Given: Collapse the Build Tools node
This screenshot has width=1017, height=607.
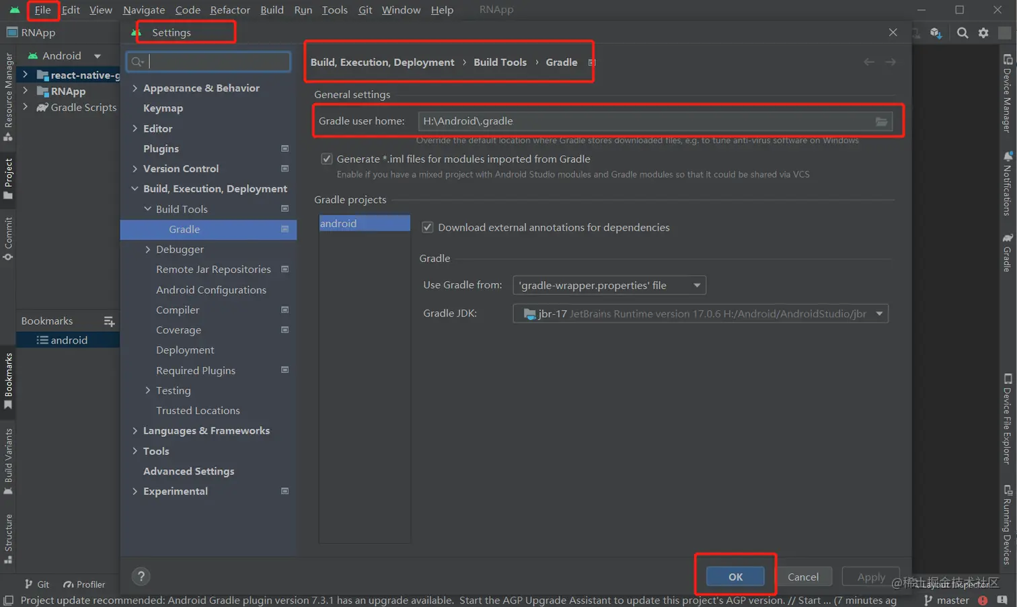Looking at the screenshot, I should (x=148, y=209).
